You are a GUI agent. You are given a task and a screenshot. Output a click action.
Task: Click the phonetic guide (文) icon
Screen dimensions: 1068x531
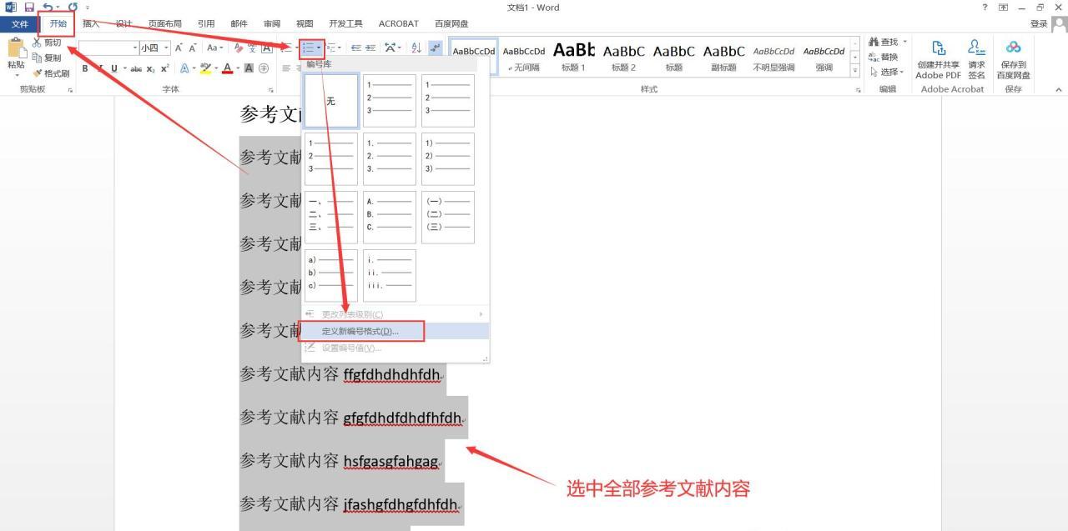click(252, 48)
